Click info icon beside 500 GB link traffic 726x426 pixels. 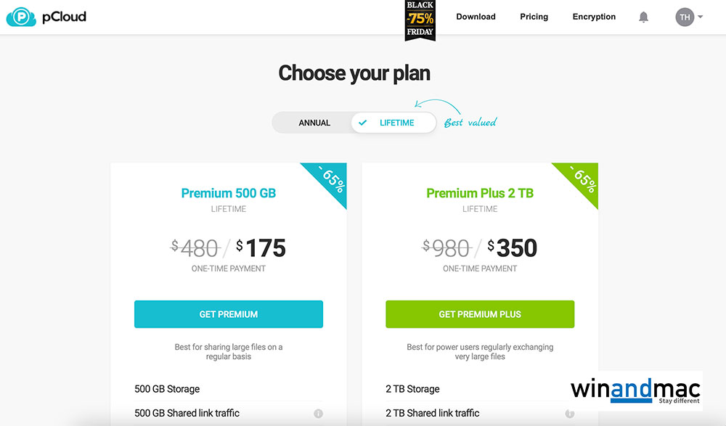[318, 414]
